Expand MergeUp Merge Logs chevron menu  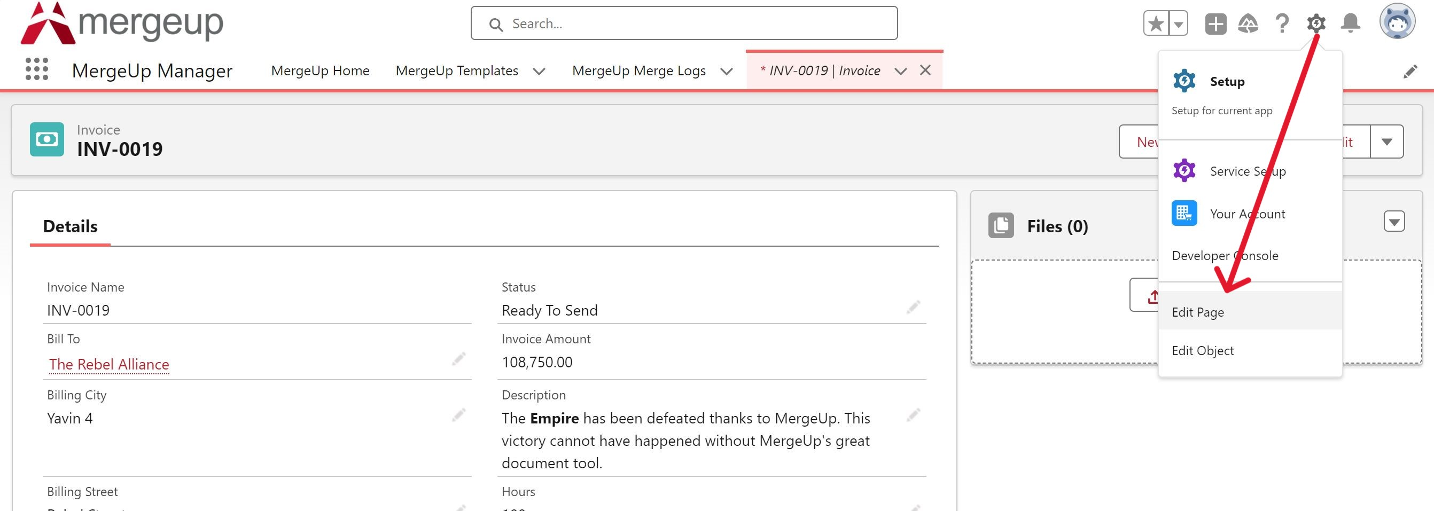click(727, 71)
